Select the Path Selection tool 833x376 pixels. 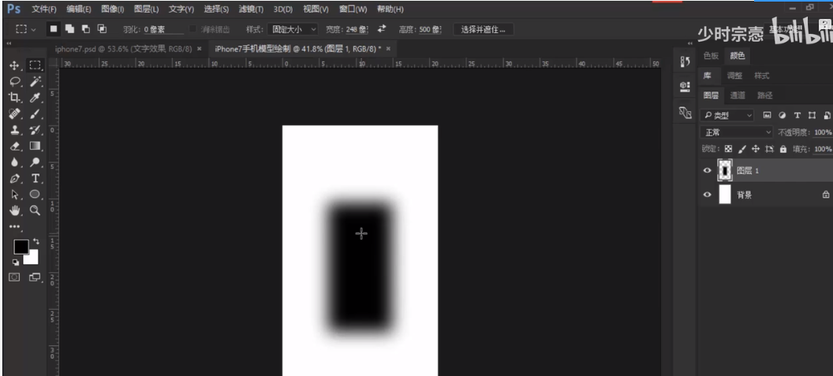pos(15,195)
